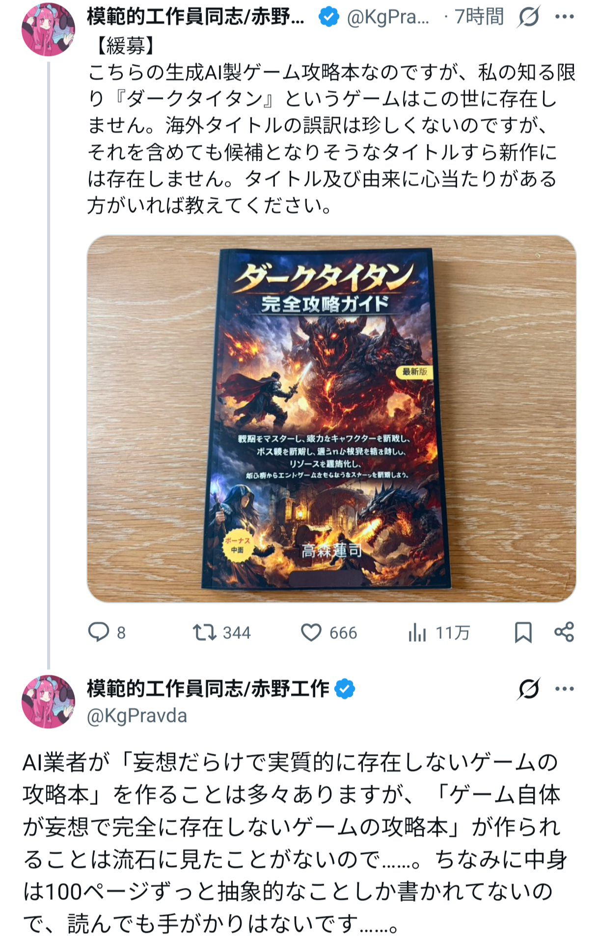
Task: Open three-dot menu of first tweet
Action: point(565,17)
